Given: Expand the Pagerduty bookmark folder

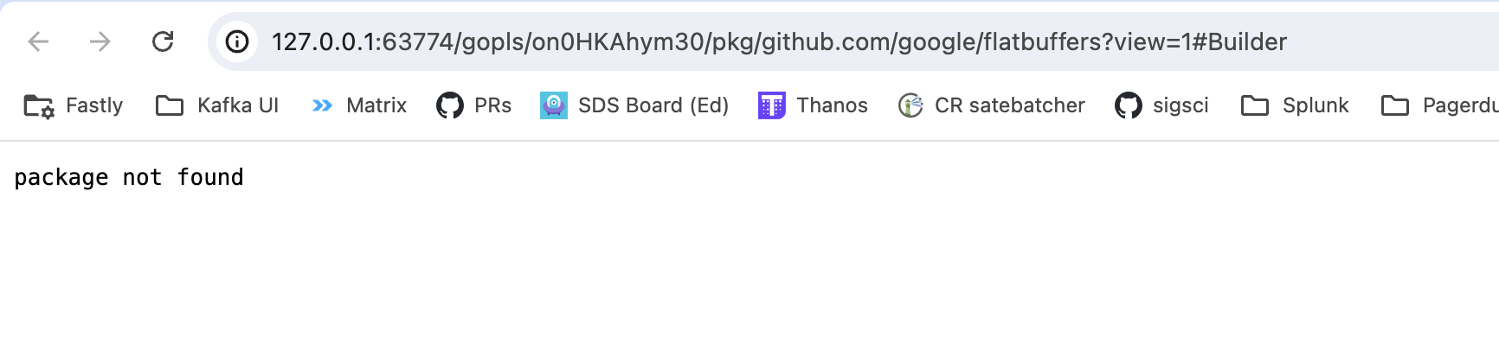Looking at the screenshot, I should tap(1440, 105).
